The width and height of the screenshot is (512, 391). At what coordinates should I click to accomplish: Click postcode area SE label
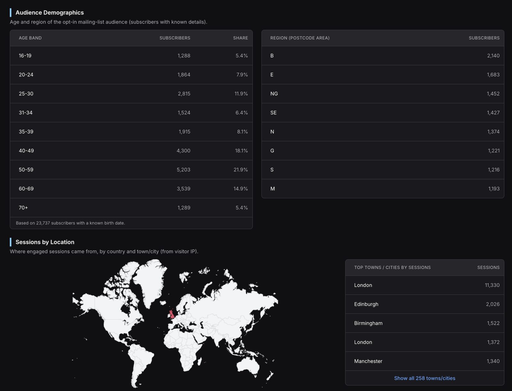pos(273,113)
